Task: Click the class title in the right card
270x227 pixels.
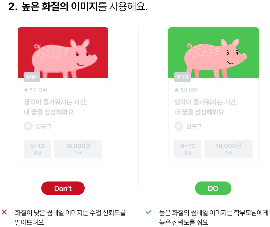Action: tap(206, 107)
